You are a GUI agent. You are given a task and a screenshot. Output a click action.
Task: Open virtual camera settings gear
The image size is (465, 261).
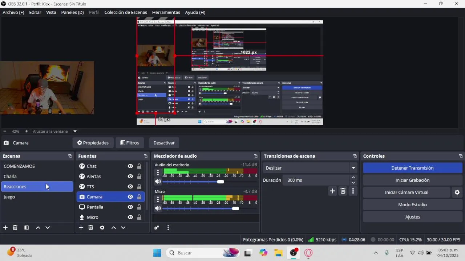457,192
